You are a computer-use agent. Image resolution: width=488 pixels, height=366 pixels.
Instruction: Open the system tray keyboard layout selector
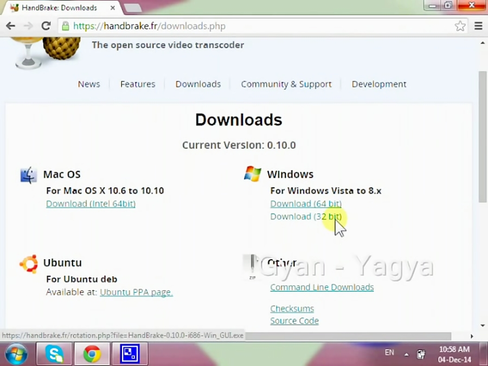(x=421, y=354)
